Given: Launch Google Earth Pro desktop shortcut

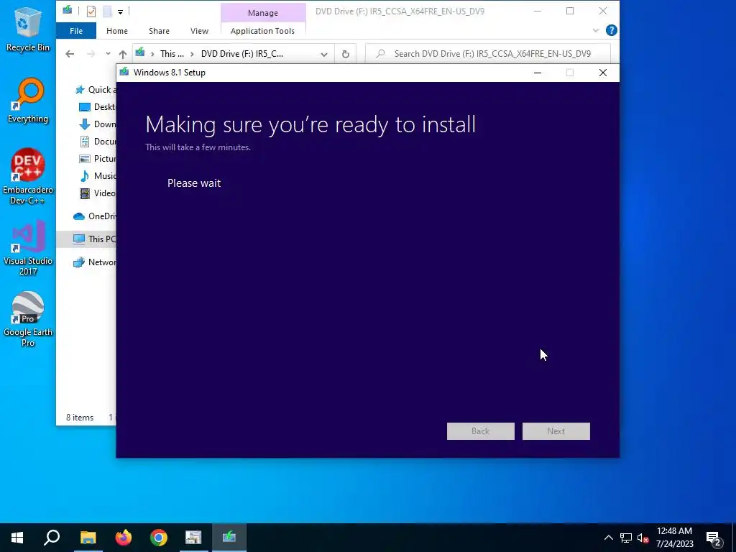Looking at the screenshot, I should click(x=28, y=319).
